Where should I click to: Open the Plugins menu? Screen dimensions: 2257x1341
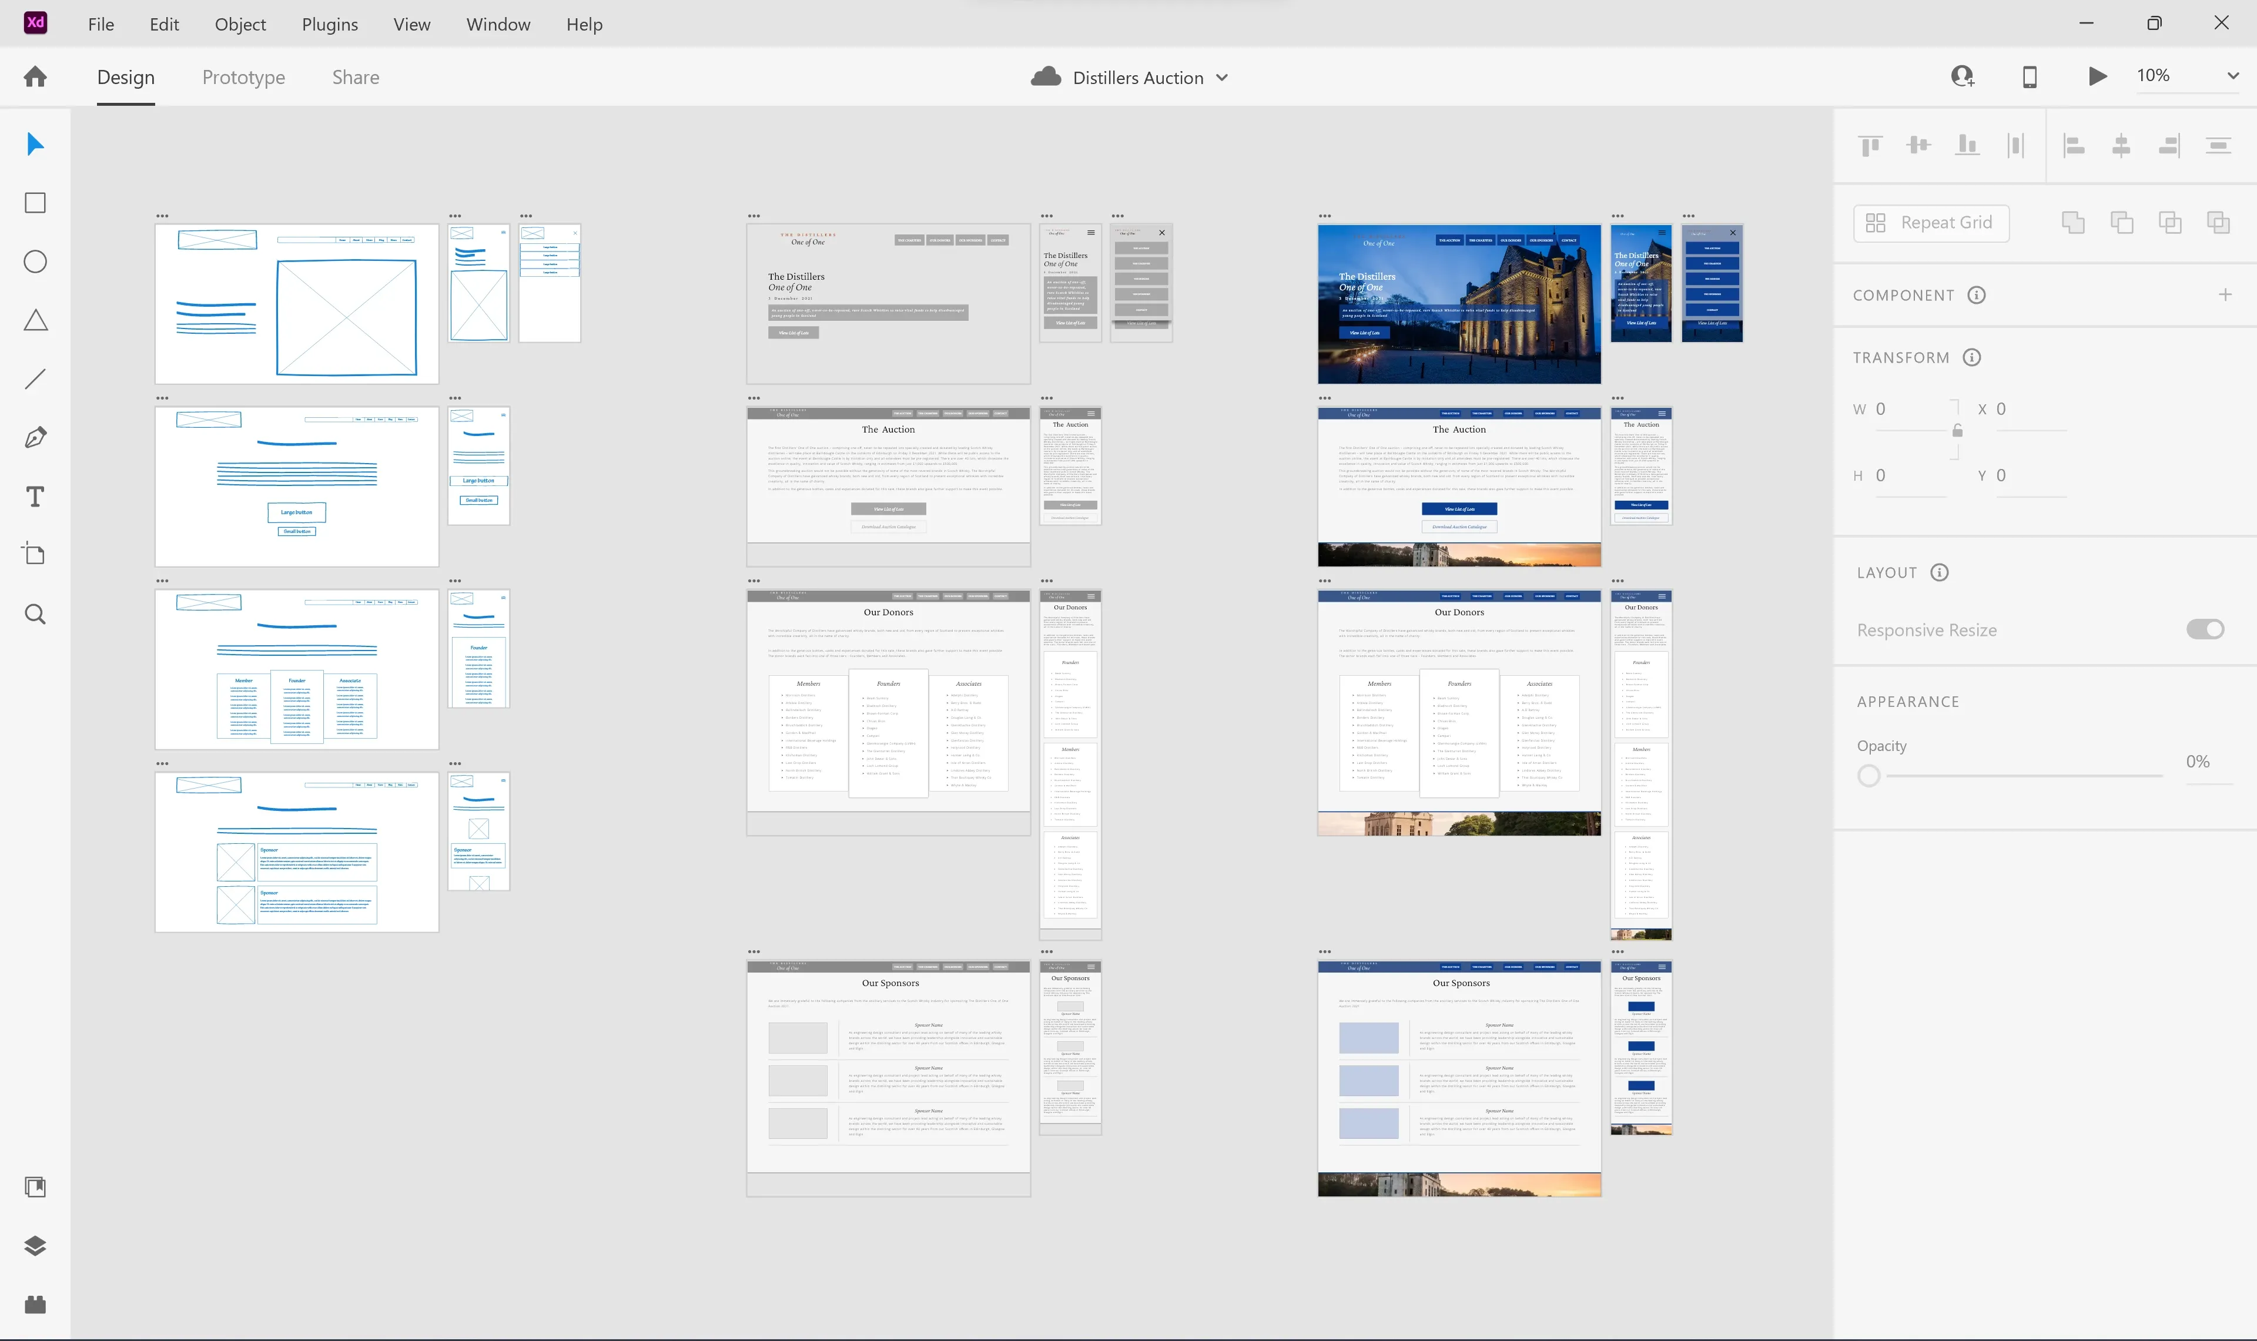pos(330,25)
